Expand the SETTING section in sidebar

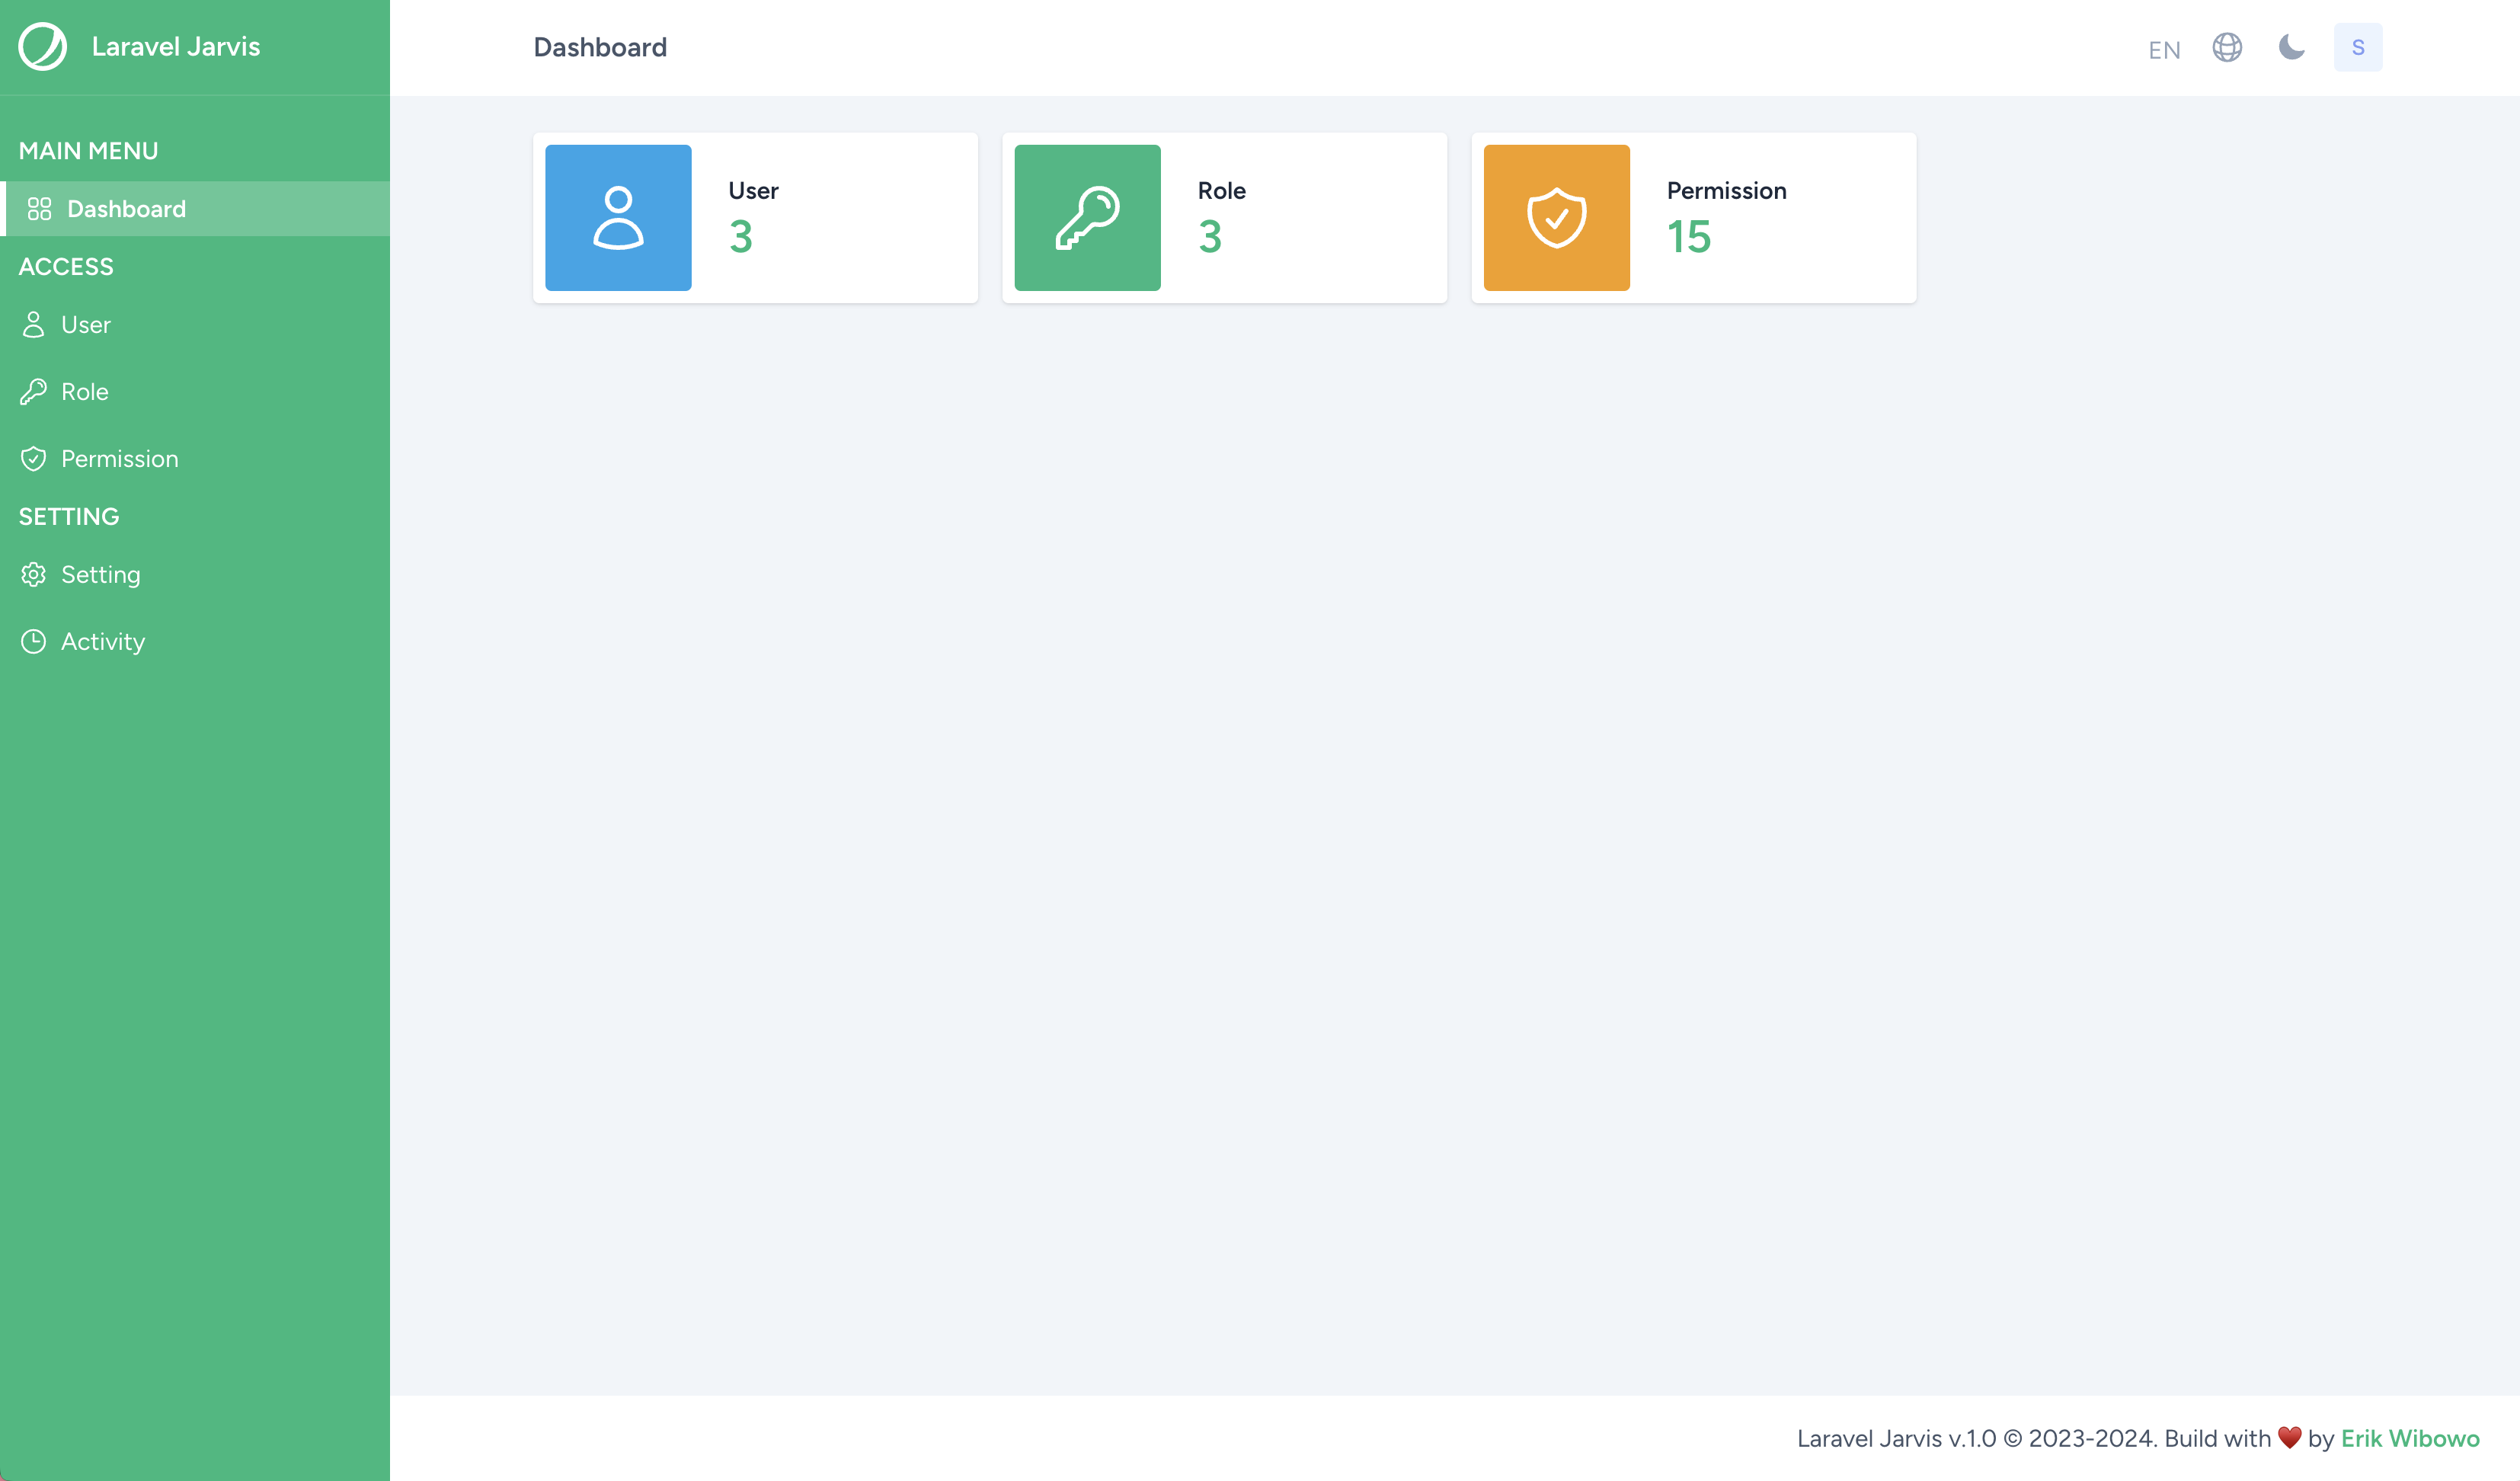(x=67, y=515)
